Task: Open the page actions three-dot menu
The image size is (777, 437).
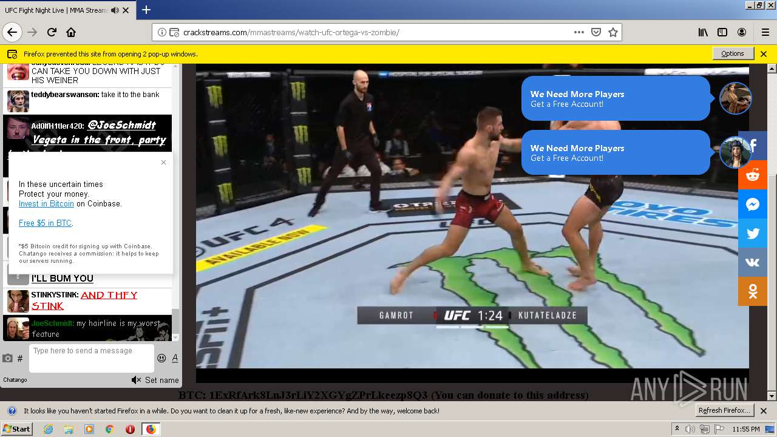Action: 579,32
